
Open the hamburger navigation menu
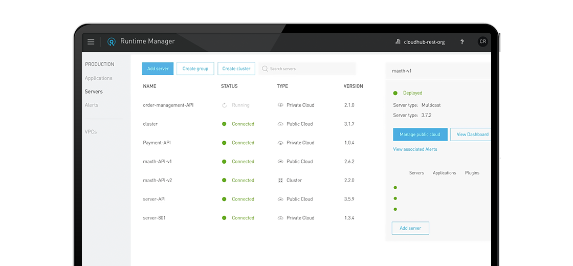click(x=91, y=41)
